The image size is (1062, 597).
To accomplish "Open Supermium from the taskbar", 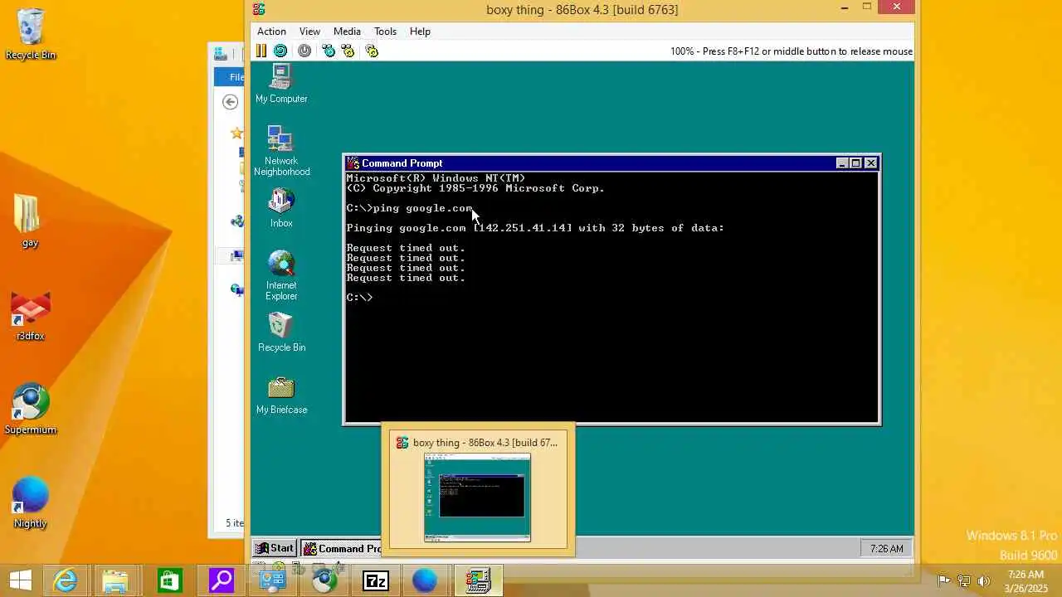I will pos(324,580).
